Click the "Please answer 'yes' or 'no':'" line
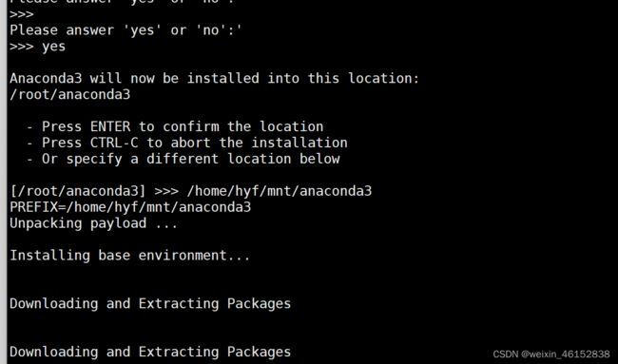The width and height of the screenshot is (618, 364). (126, 30)
